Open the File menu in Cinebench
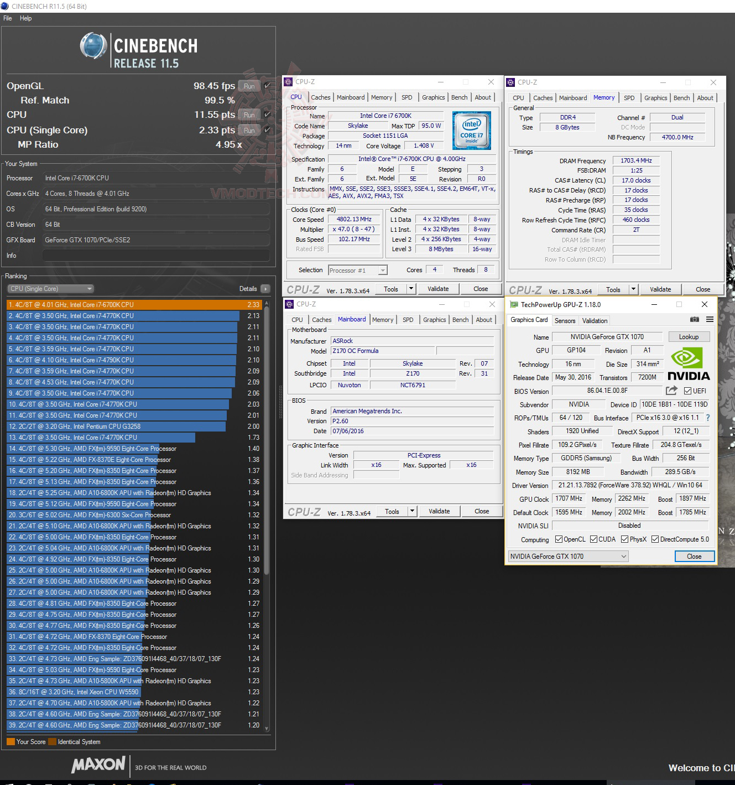 8,18
